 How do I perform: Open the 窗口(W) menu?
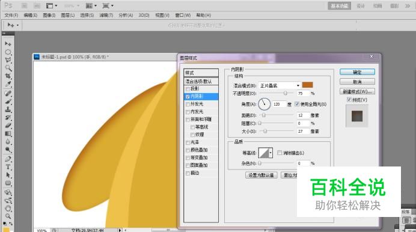pyautogui.click(x=183, y=16)
